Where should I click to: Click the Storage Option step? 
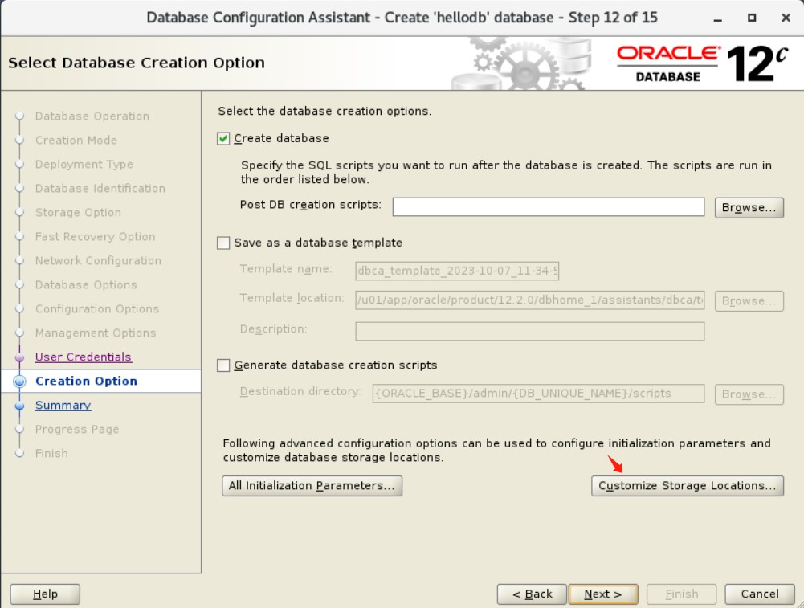[x=78, y=213]
